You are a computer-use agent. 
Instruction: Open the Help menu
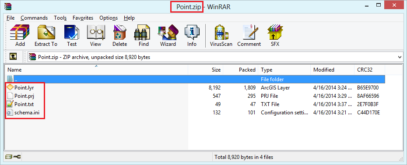129,18
